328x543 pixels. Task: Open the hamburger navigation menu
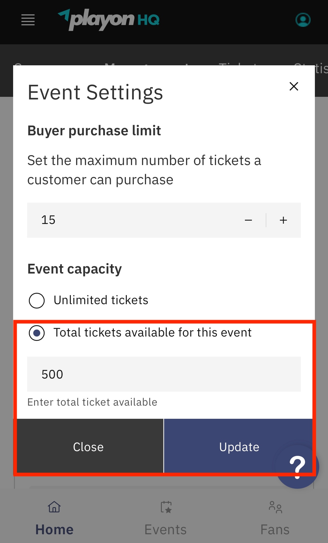click(x=28, y=20)
